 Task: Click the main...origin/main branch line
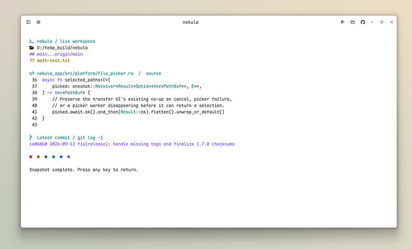(56, 54)
